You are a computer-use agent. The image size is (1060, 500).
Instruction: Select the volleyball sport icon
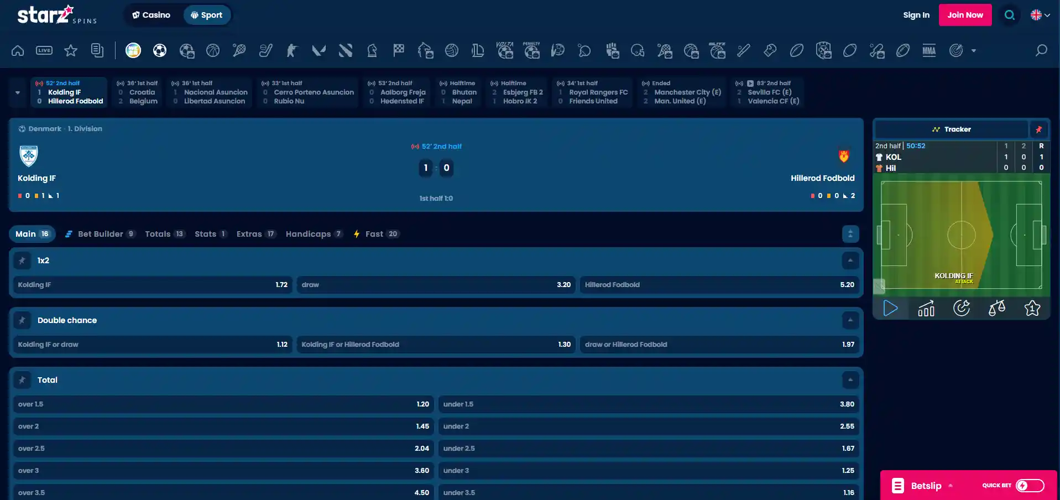[x=452, y=51]
